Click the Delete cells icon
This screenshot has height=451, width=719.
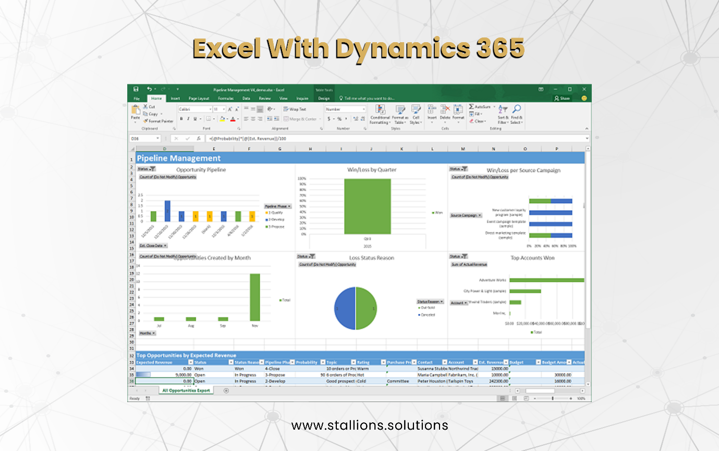pyautogui.click(x=445, y=109)
